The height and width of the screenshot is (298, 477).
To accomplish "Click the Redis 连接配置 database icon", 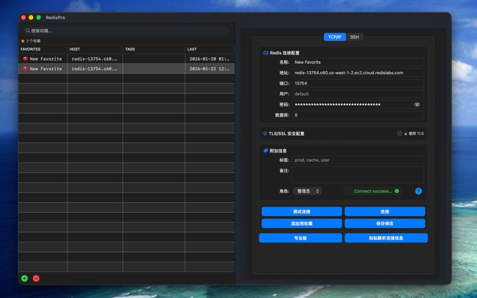I will click(x=265, y=53).
